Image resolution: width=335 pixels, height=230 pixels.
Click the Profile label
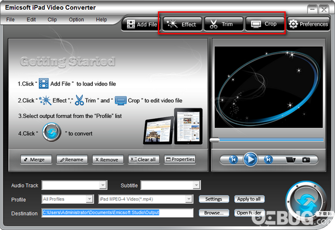(x=18, y=200)
